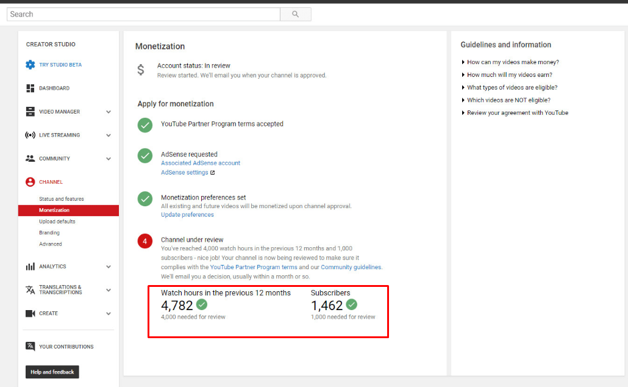628x387 pixels.
Task: Click green checkmark beside Partner Program terms
Action: [145, 125]
